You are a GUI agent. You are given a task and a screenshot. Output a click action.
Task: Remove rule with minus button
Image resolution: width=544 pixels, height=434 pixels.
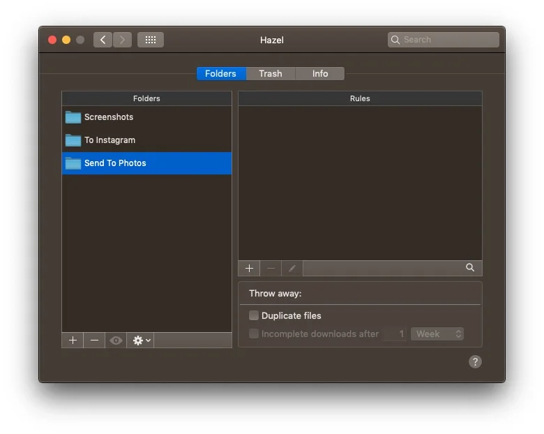pyautogui.click(x=271, y=269)
